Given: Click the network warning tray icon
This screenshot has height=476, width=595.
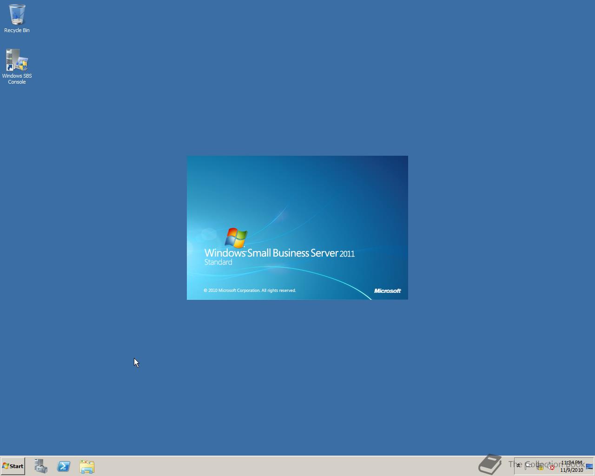Looking at the screenshot, I should tap(540, 466).
